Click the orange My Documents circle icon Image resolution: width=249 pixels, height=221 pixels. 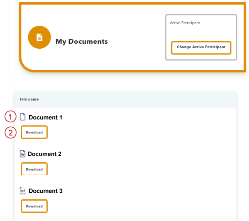(39, 37)
